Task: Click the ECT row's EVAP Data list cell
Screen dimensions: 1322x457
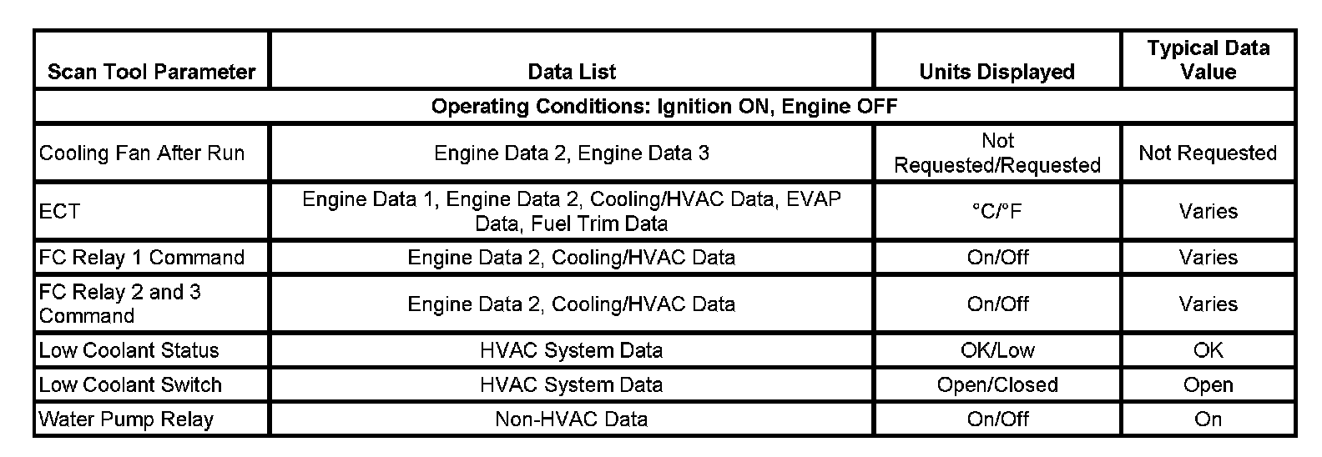Action: click(x=572, y=212)
